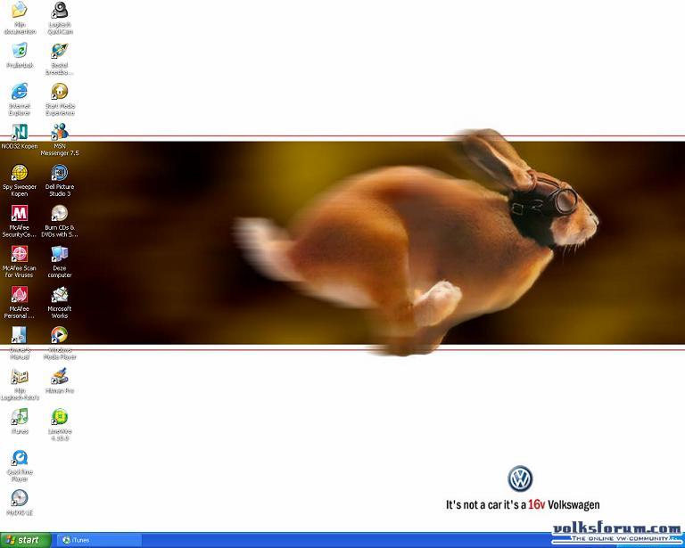Open the QuickTime Player shortcut

click(x=20, y=457)
